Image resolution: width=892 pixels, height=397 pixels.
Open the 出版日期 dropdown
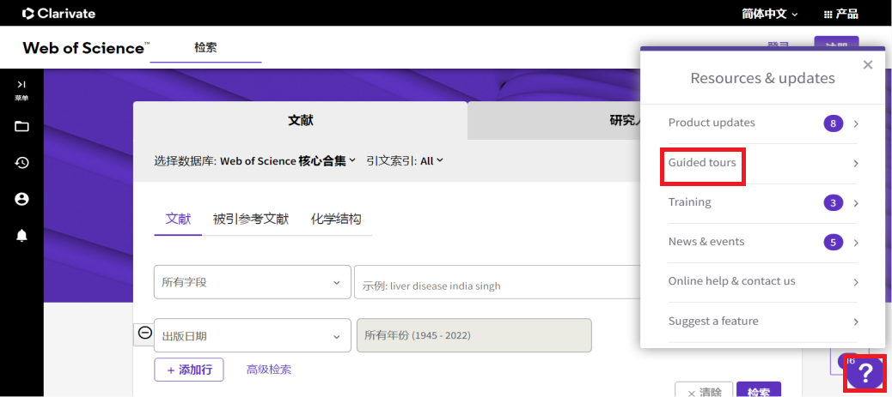[252, 335]
